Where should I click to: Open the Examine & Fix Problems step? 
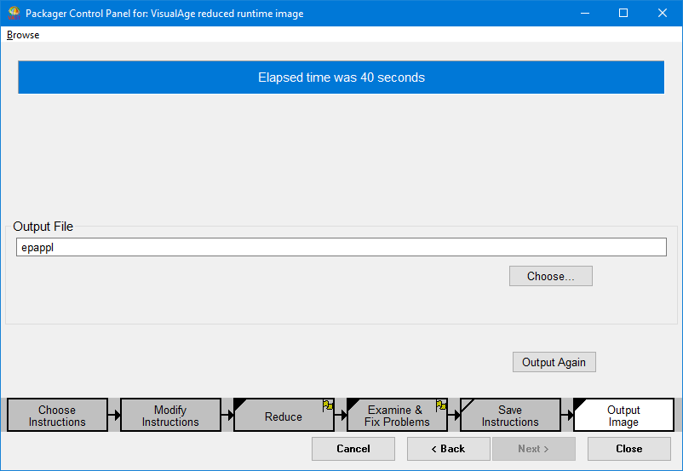tap(396, 416)
